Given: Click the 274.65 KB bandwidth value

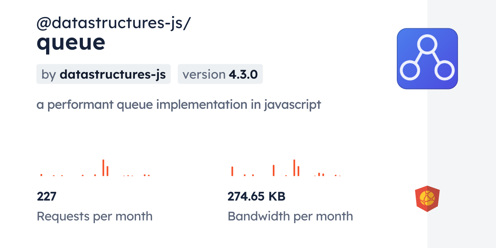Looking at the screenshot, I should coord(256,196).
